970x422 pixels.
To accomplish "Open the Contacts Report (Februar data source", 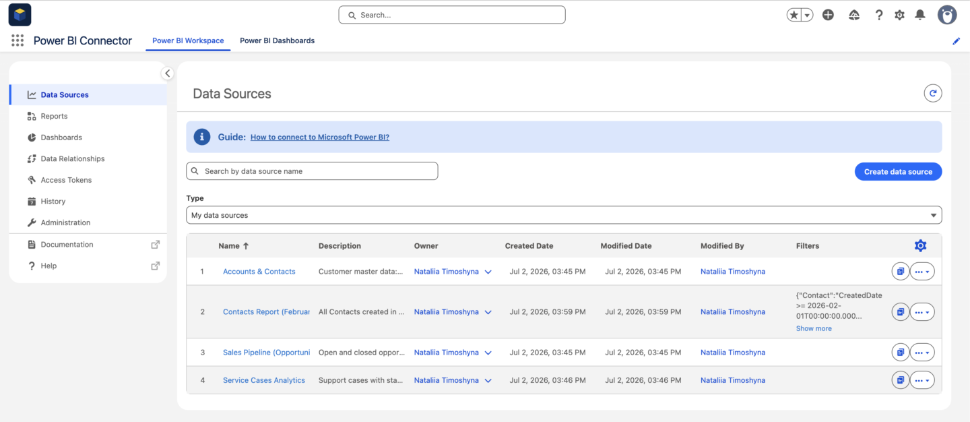I will click(x=266, y=312).
